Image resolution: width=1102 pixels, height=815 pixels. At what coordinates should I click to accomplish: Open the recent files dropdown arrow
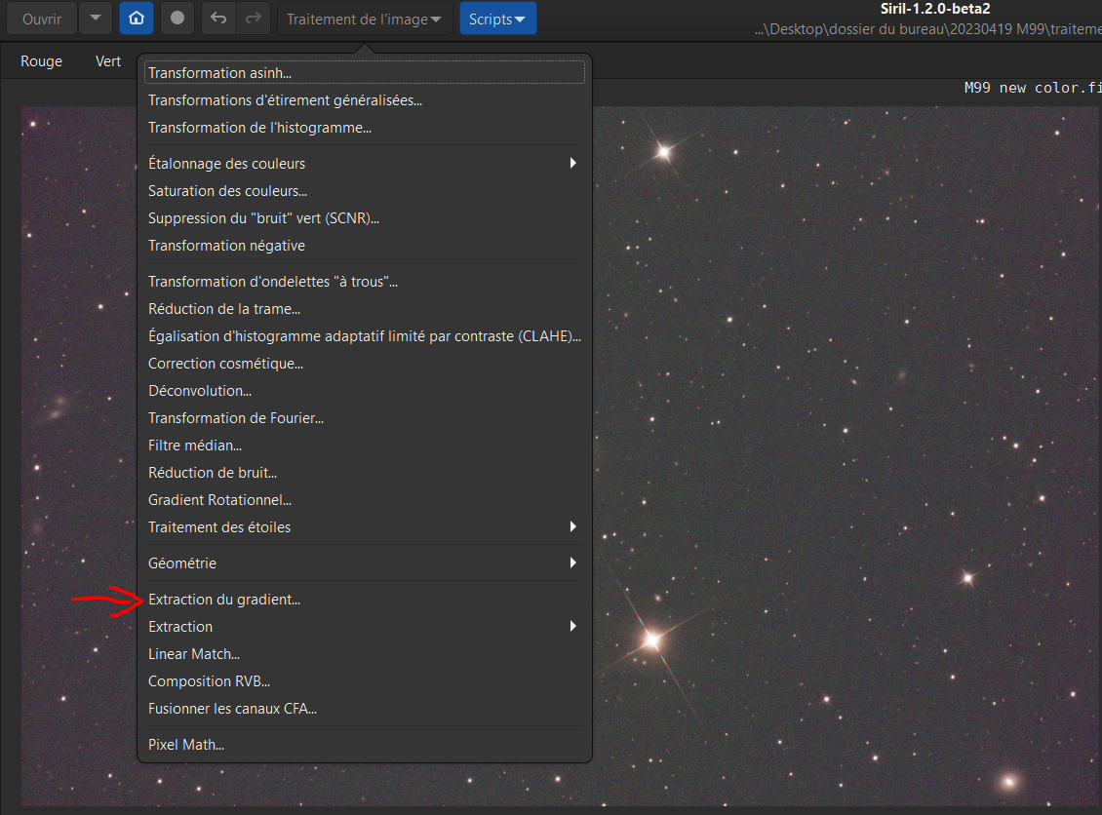95,19
